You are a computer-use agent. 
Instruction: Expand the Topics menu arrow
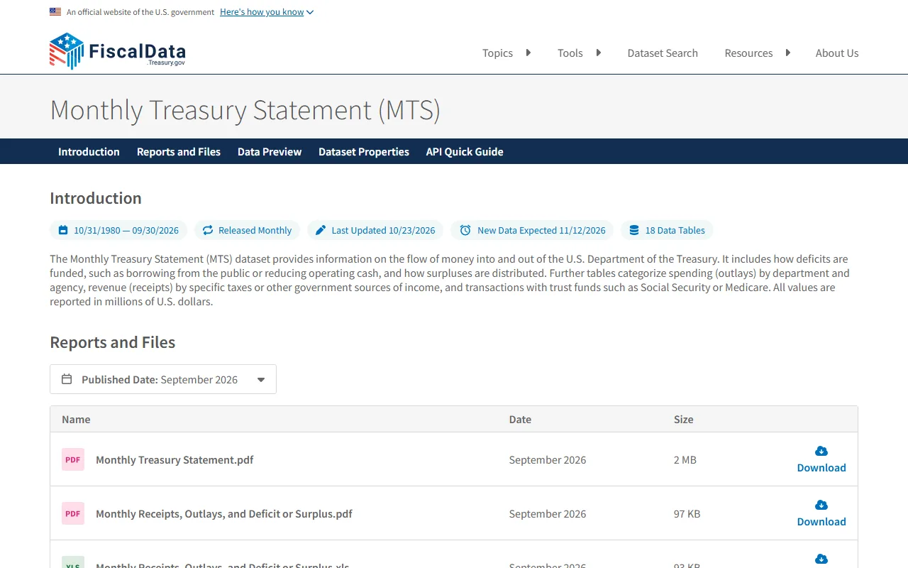[x=528, y=53]
